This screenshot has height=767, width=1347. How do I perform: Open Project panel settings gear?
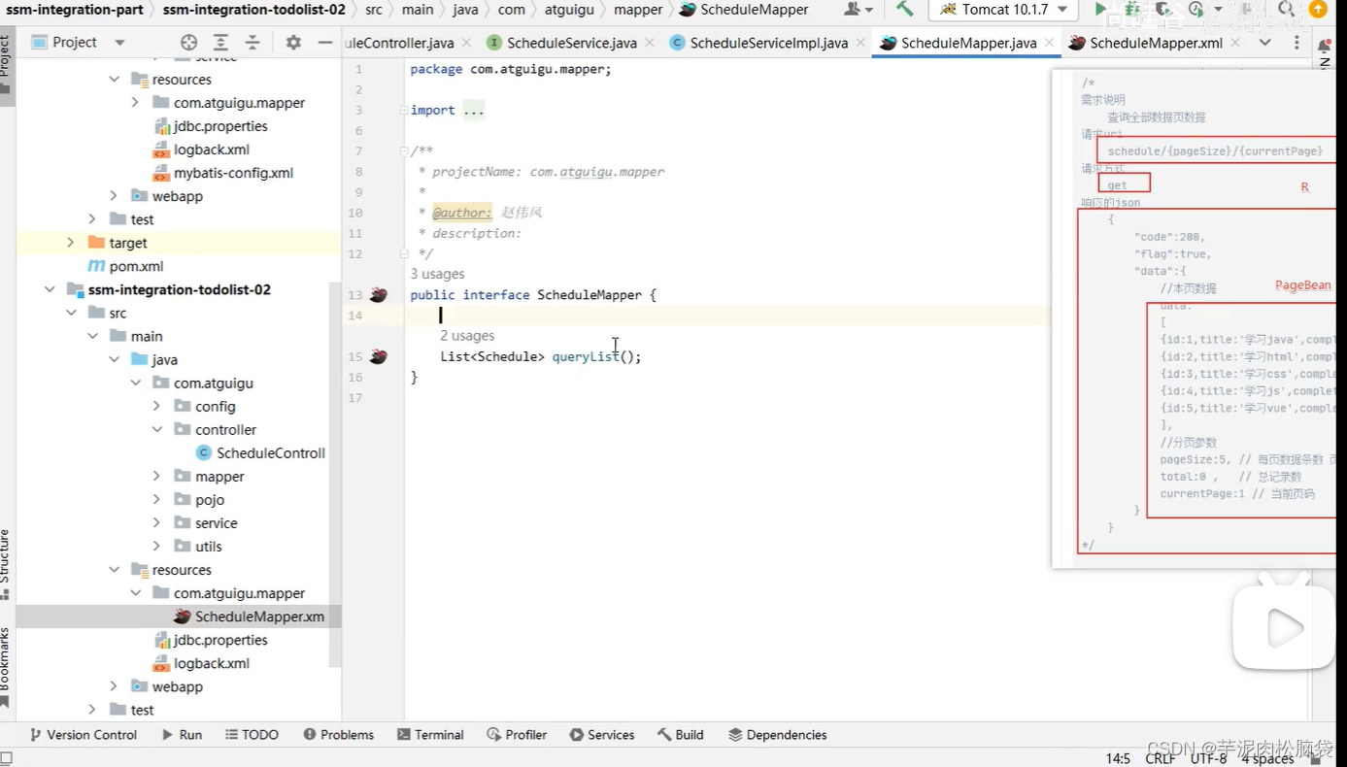293,43
